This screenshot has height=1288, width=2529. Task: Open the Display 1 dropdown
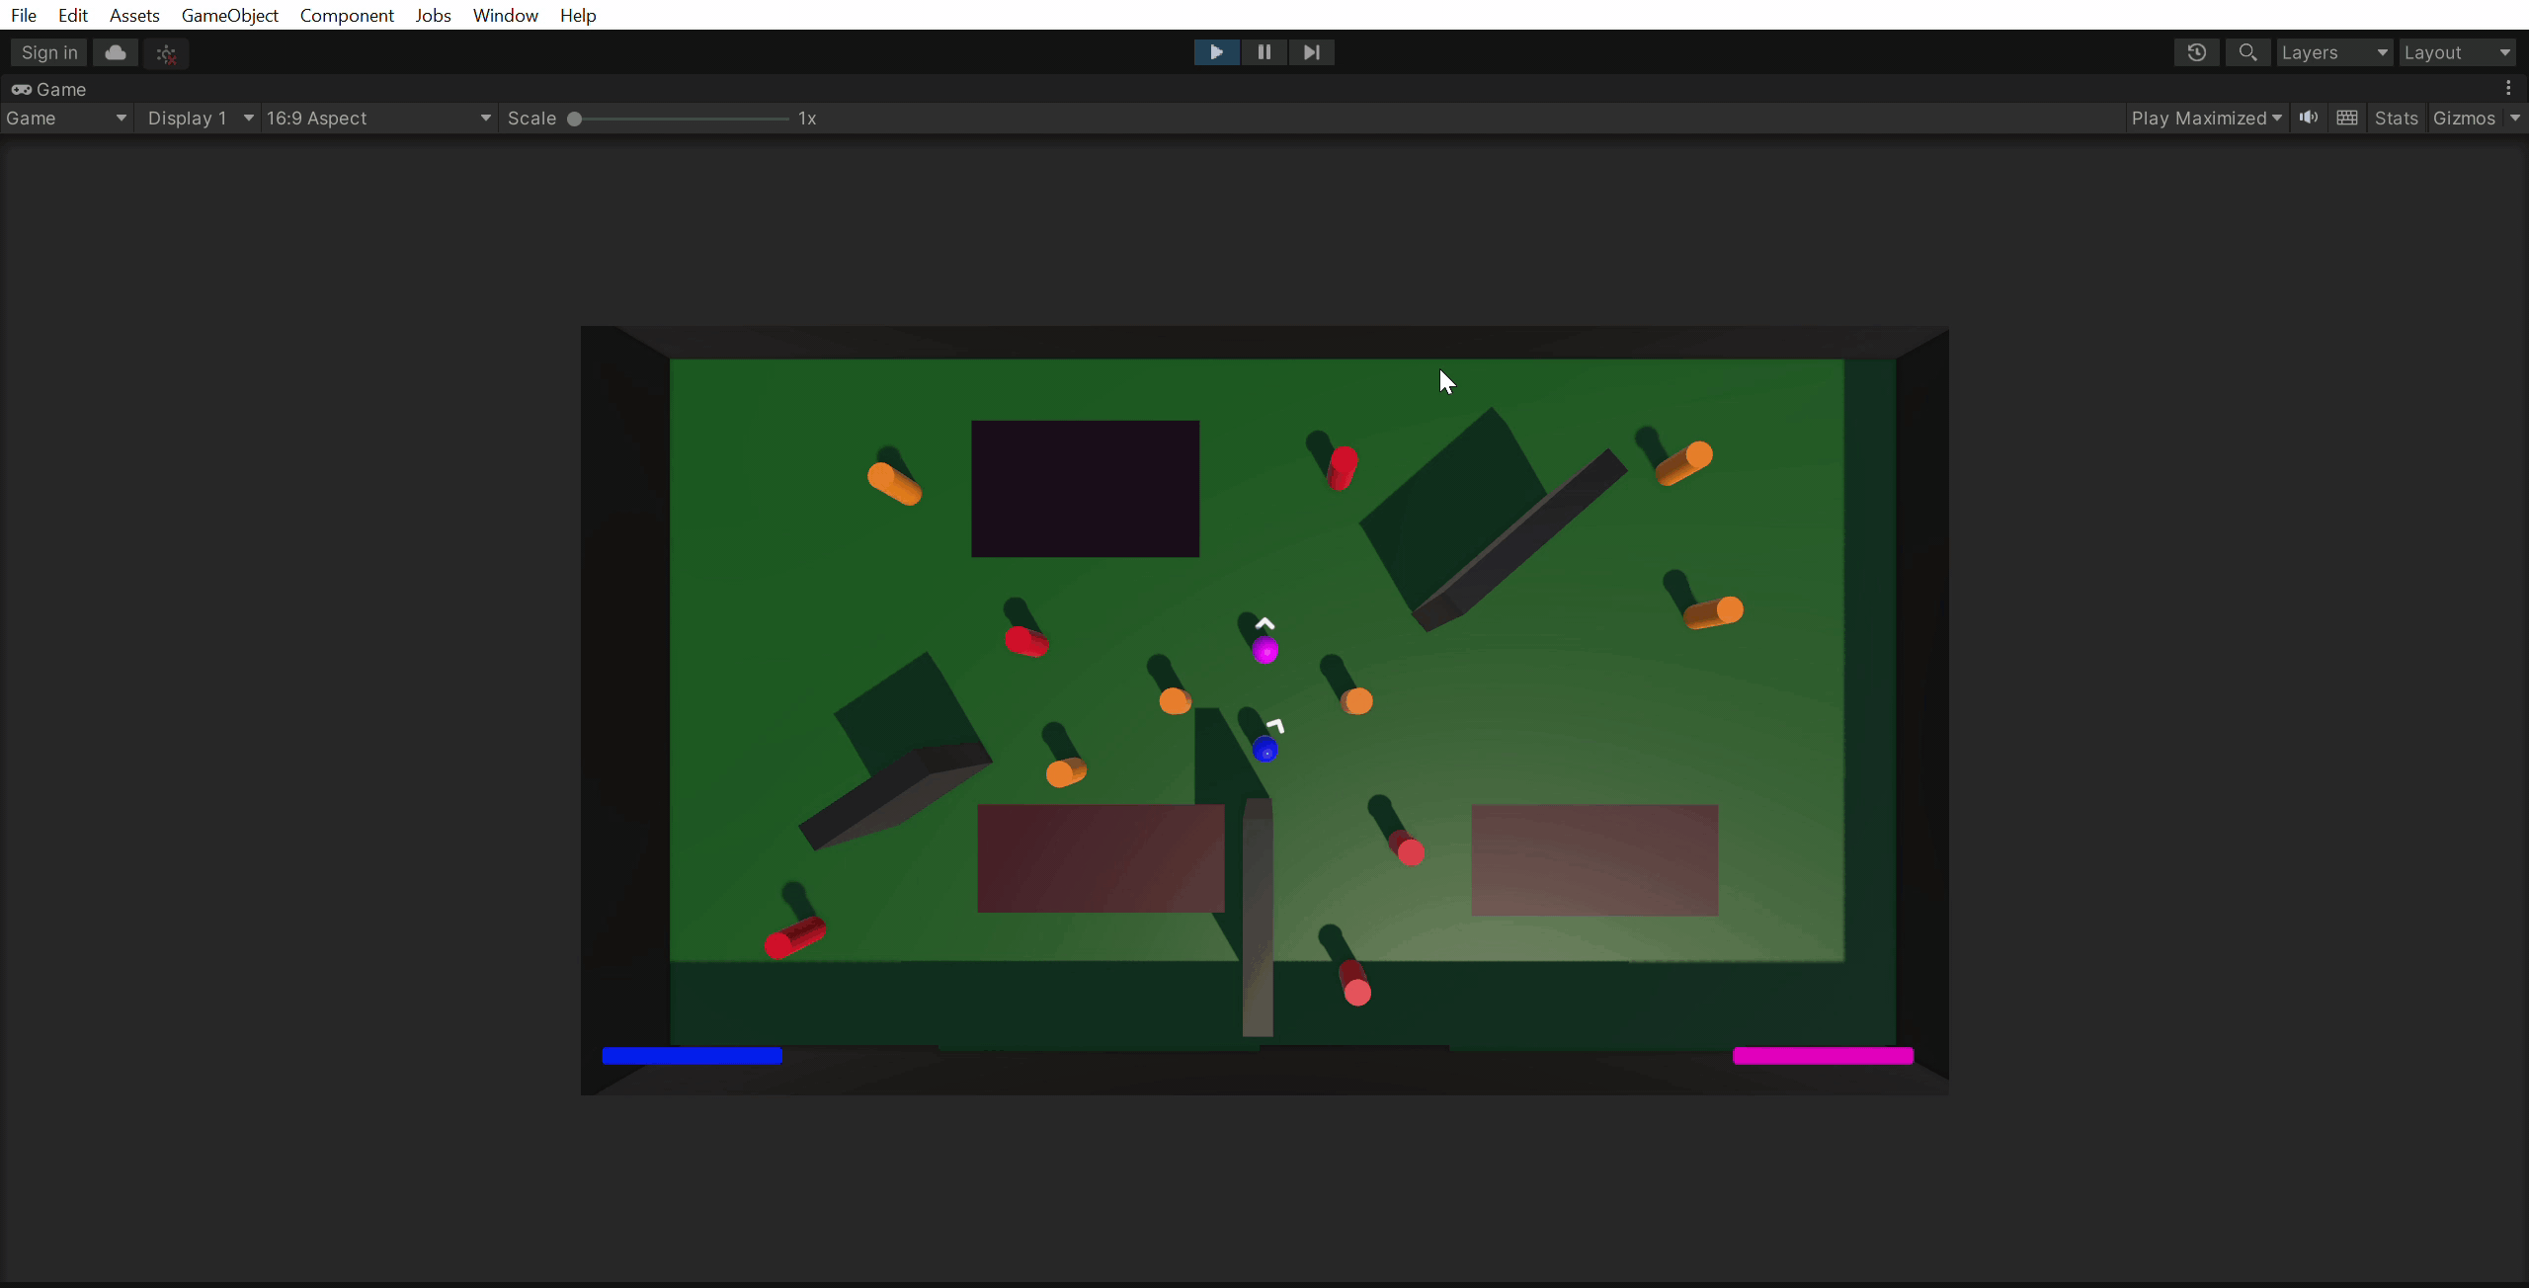pos(199,118)
